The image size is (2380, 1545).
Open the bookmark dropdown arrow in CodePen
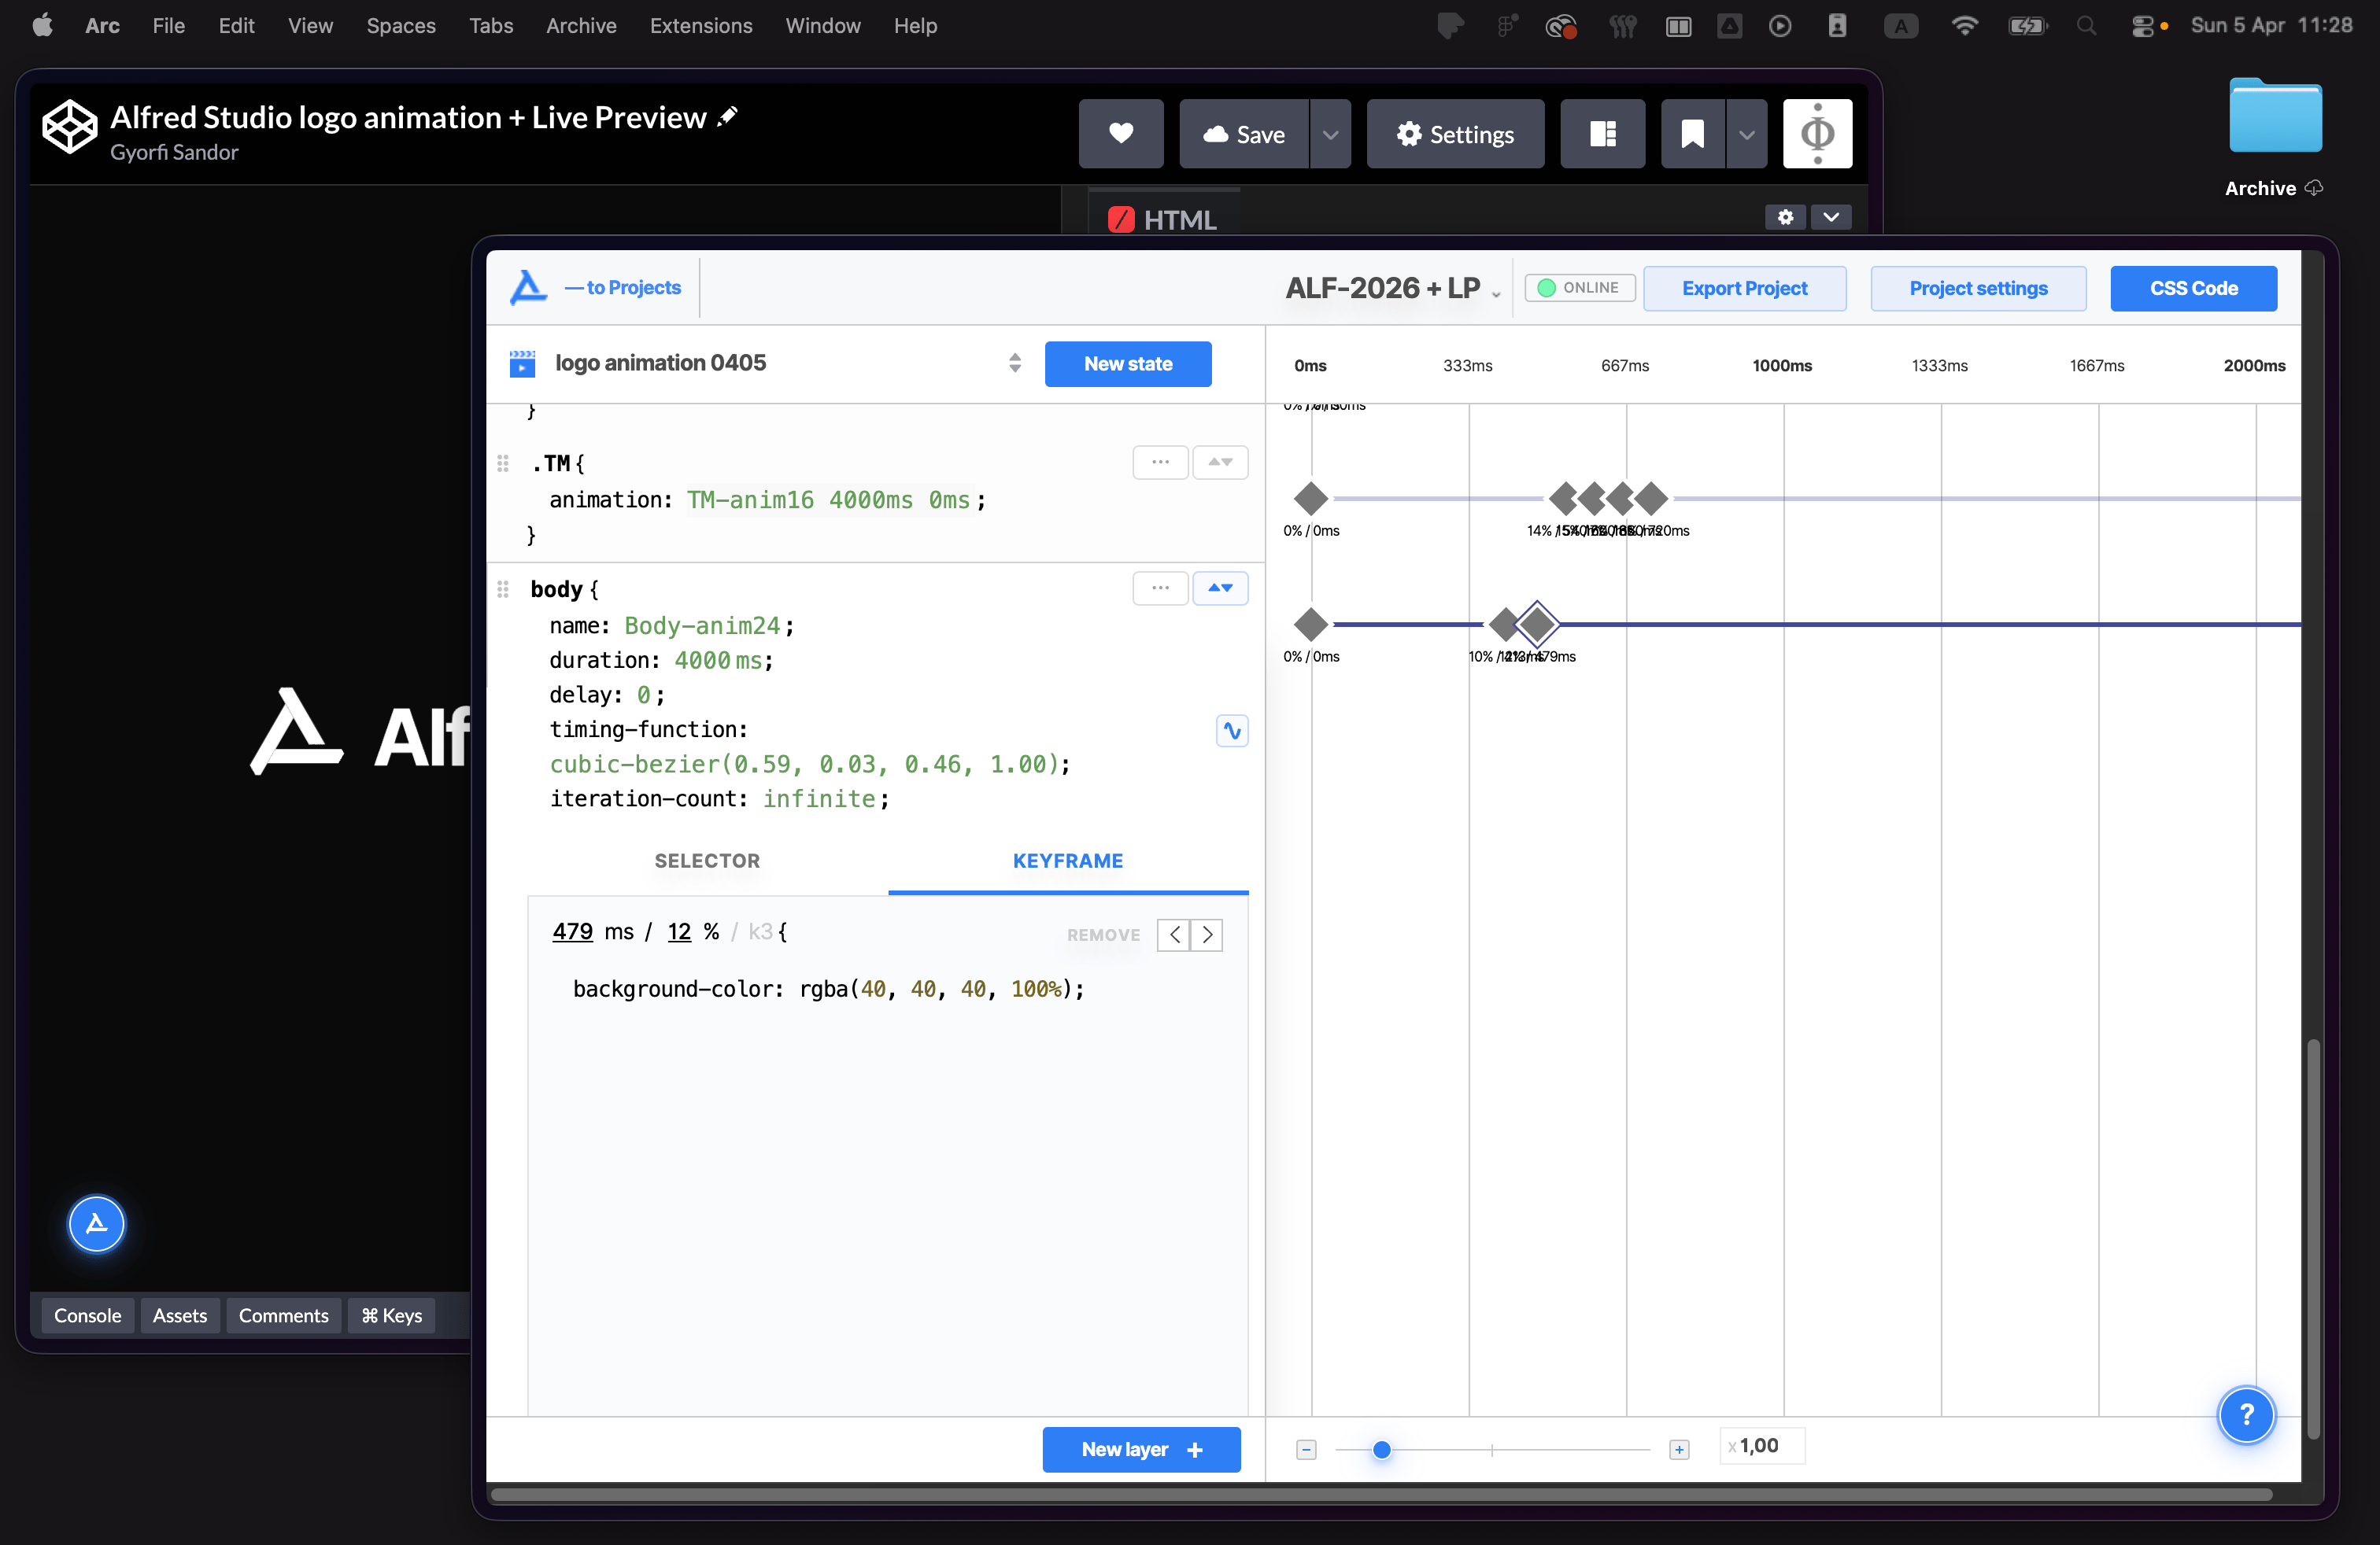pyautogui.click(x=1747, y=134)
